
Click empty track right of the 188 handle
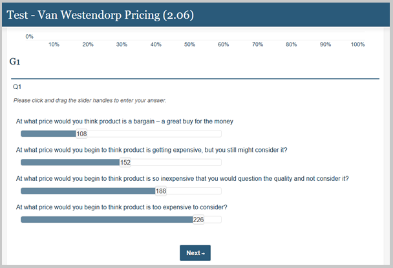[194, 191]
